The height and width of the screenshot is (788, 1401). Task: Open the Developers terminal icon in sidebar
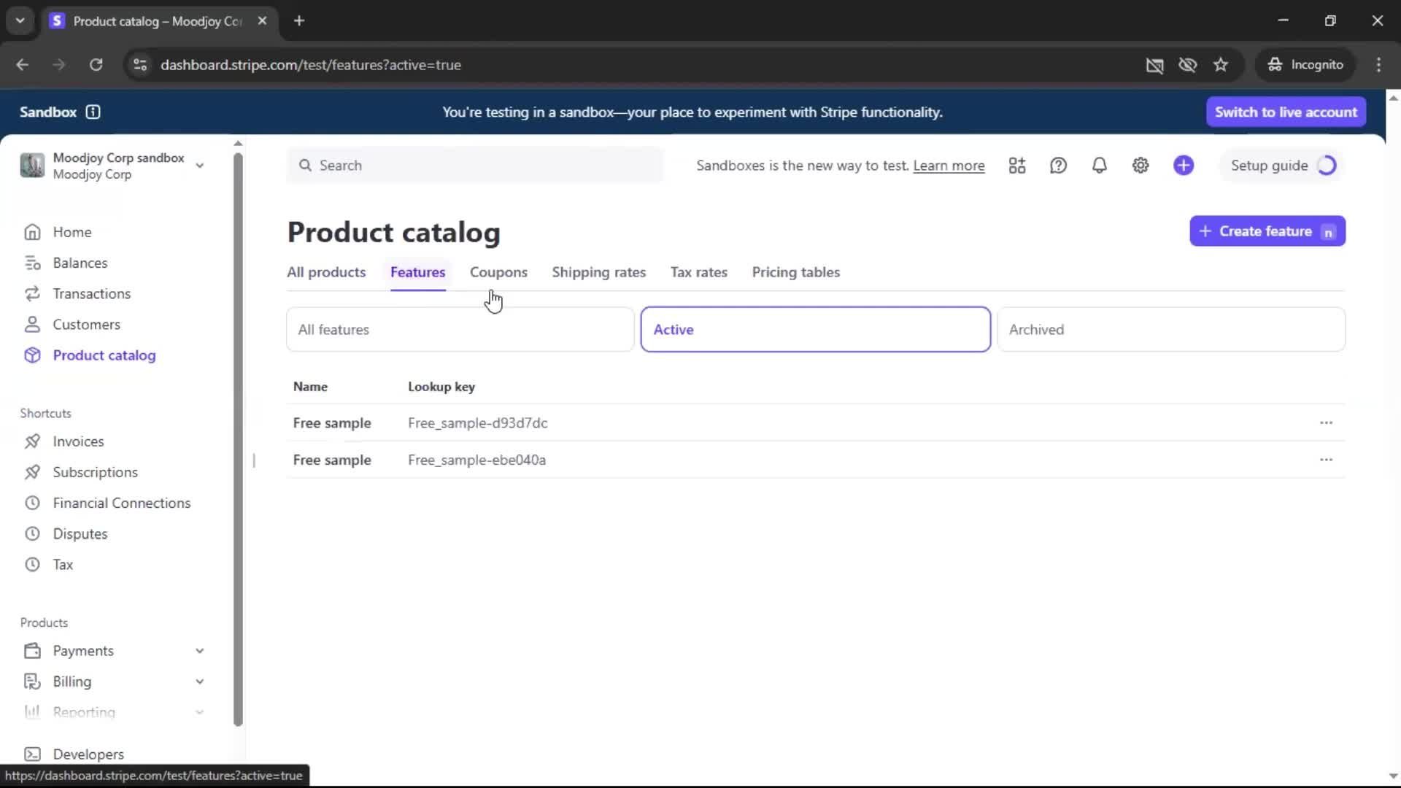coord(32,754)
